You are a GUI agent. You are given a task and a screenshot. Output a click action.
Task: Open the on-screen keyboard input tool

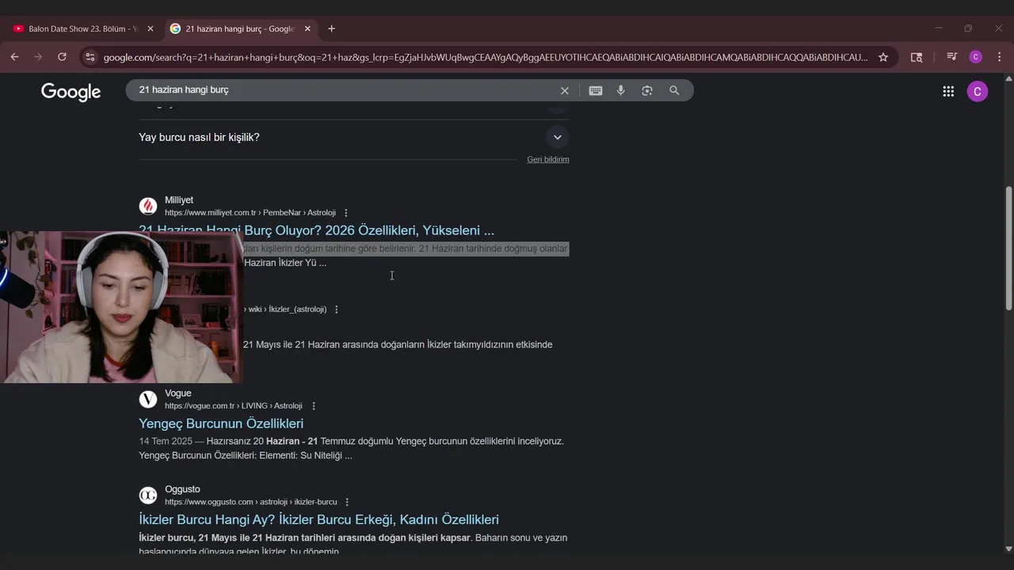[596, 90]
